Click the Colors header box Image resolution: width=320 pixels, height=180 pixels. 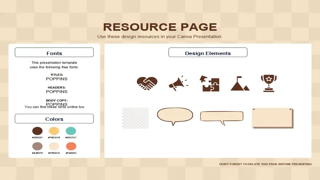point(54,119)
